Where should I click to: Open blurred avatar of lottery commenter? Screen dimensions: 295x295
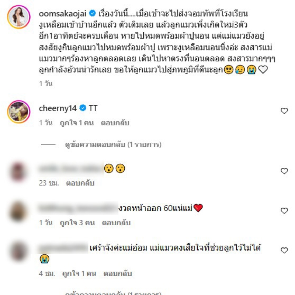(18, 211)
